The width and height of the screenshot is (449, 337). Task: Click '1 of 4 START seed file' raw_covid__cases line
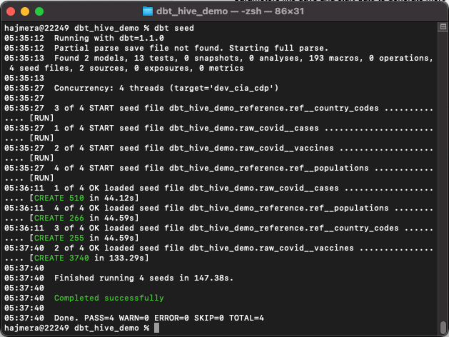243,129
